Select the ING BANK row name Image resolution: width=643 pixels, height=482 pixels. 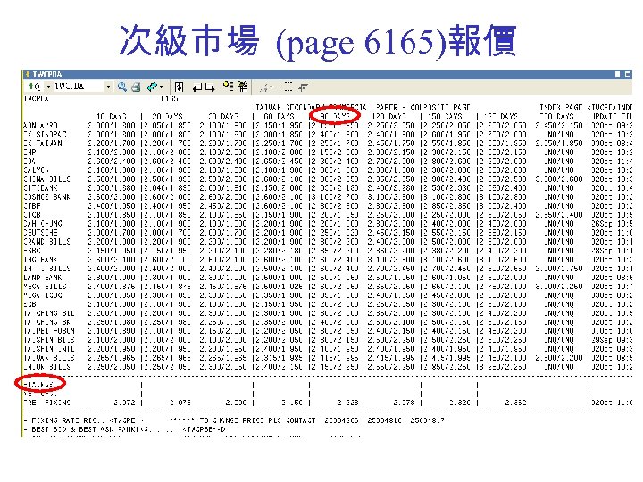pyautogui.click(x=40, y=260)
